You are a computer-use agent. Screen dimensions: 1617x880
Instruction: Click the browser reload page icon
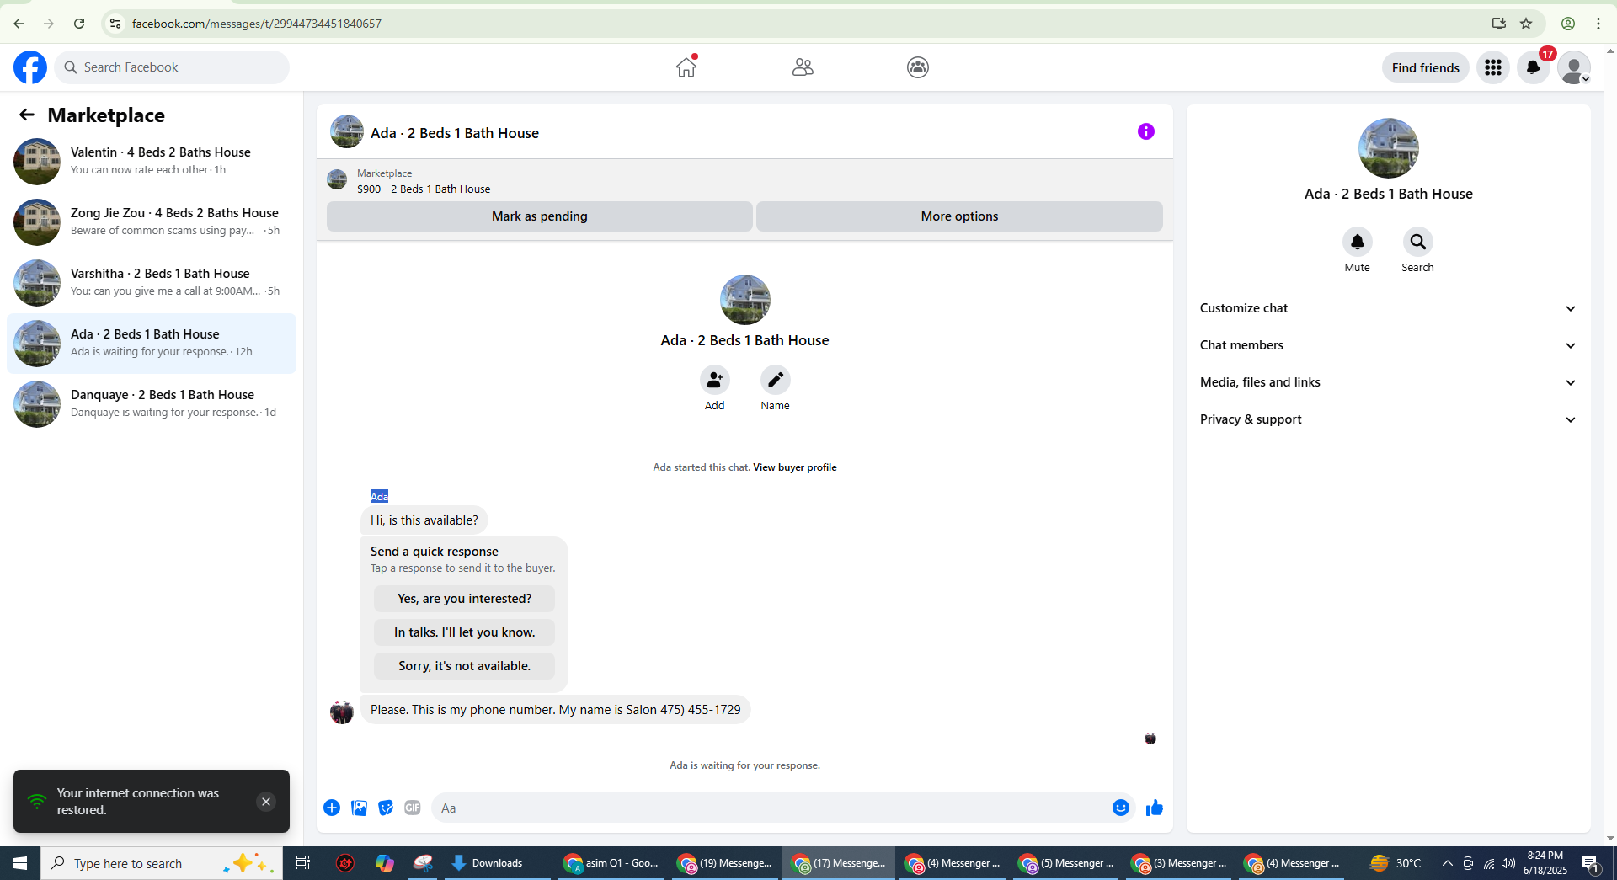[79, 24]
